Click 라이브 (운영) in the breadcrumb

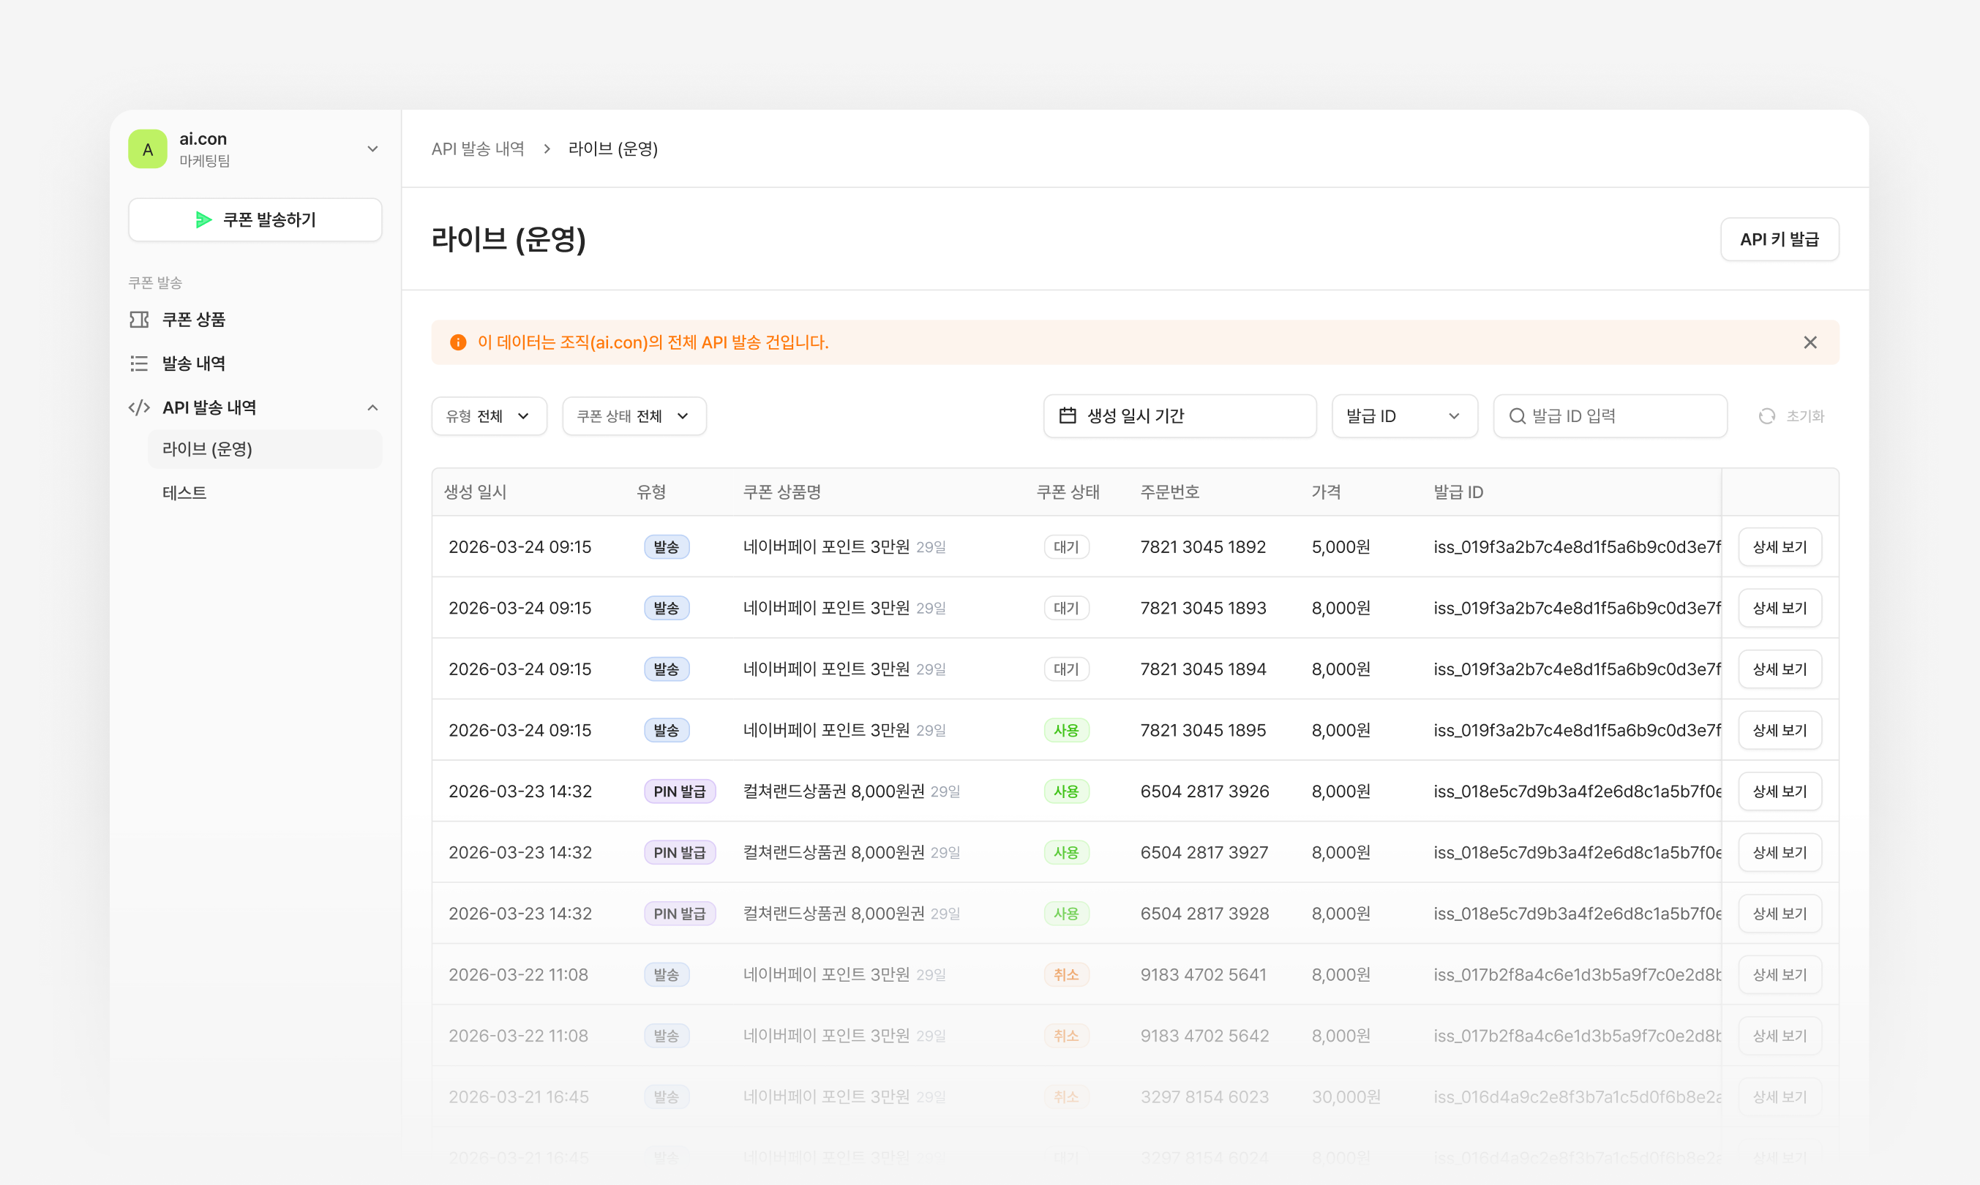(612, 149)
